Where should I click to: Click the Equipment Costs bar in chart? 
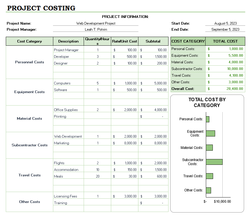click(210, 134)
